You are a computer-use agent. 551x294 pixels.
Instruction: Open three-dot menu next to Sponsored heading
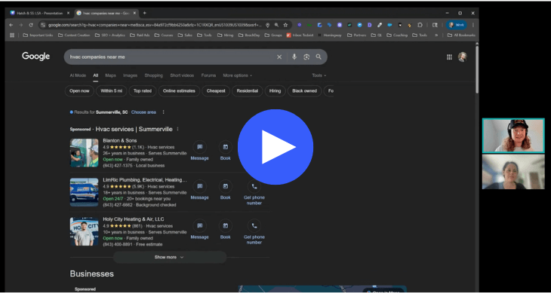[177, 129]
